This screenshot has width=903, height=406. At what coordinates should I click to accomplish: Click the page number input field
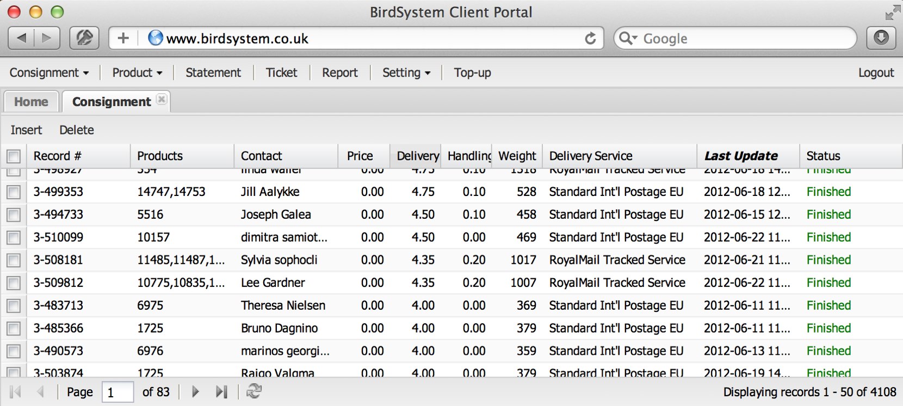coord(117,392)
